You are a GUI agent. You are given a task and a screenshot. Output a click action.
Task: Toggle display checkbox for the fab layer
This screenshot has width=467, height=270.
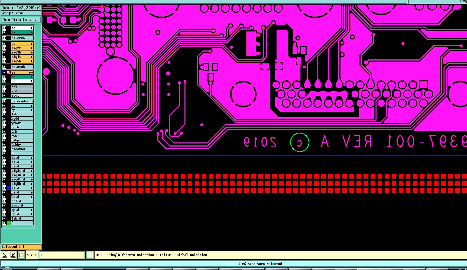click(4, 114)
